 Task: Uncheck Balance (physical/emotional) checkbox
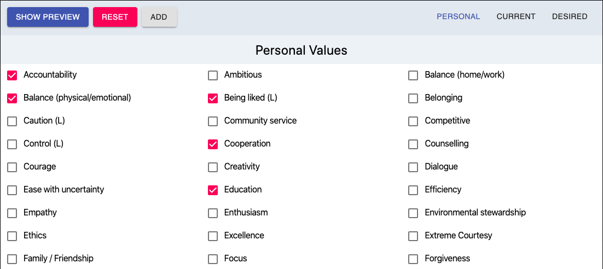click(x=12, y=98)
